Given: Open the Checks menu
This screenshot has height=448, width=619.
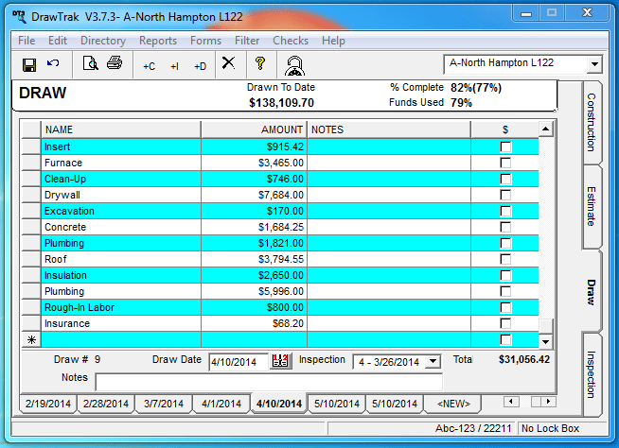Looking at the screenshot, I should pos(291,41).
